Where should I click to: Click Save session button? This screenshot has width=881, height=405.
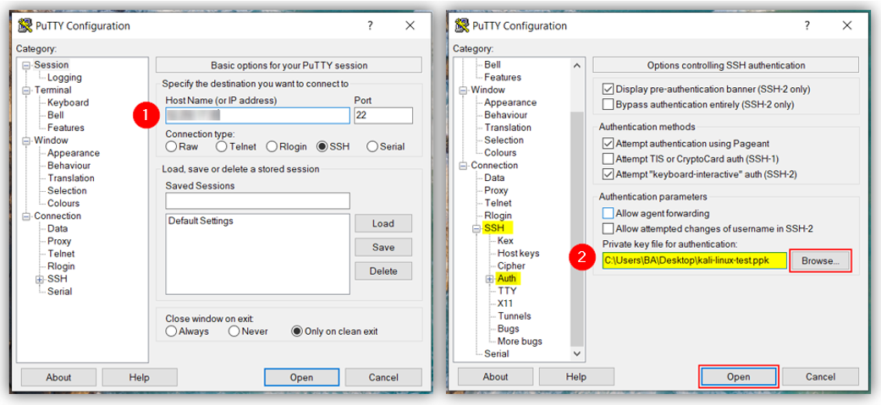pos(383,247)
